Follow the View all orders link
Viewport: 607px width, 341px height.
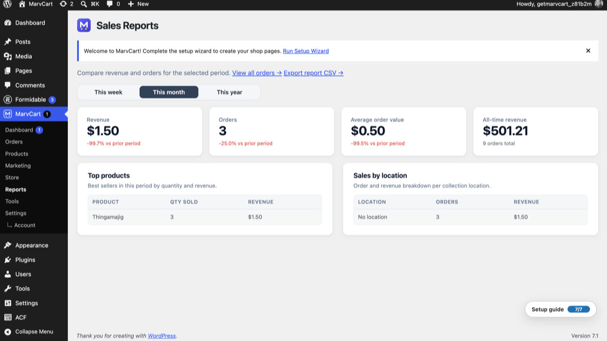point(257,73)
